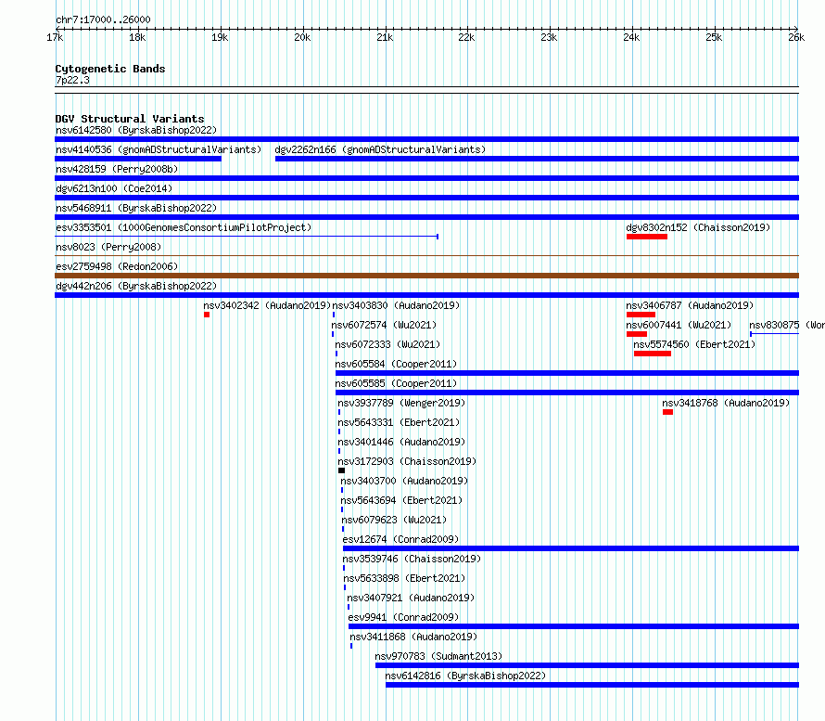Screen dimensions: 825x721
Task: Open nsv3937789 (Wenger2019) label
Action: (401, 403)
